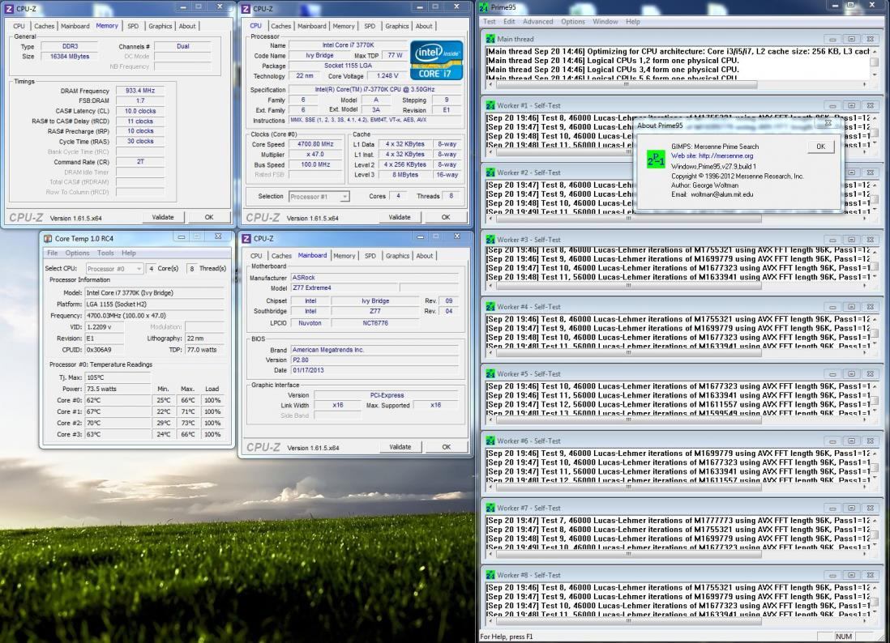Click the Main thread window icon in Prime95

pos(490,39)
